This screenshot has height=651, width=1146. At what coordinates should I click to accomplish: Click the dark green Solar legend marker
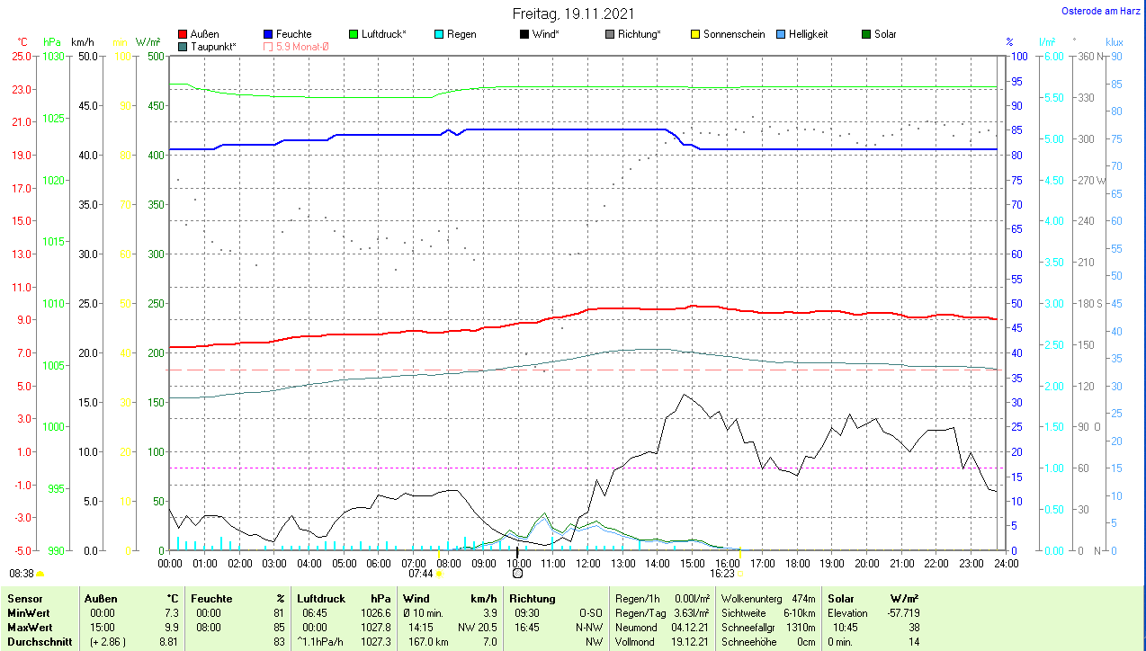point(866,34)
